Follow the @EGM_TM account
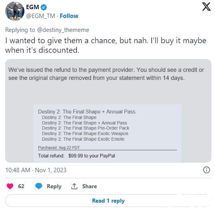The height and width of the screenshot is (211, 215). pyautogui.click(x=69, y=16)
